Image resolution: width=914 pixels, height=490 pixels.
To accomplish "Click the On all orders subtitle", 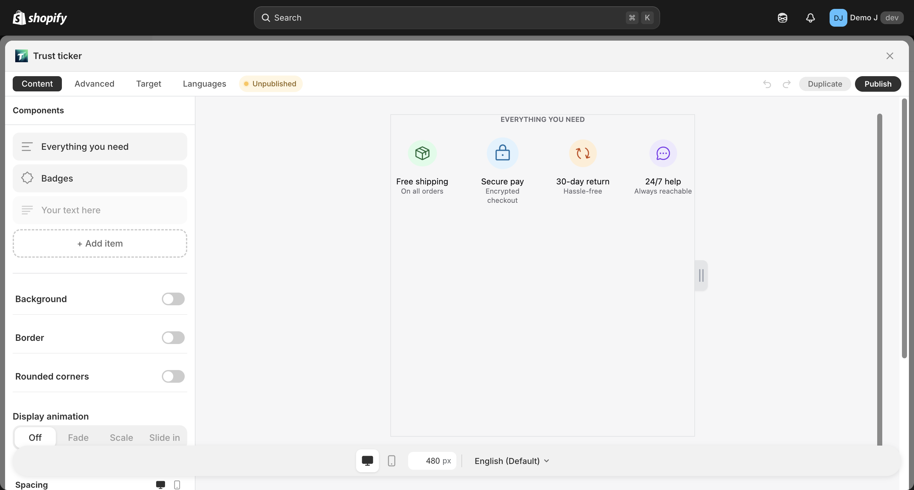I will (422, 191).
